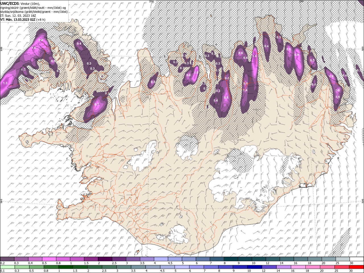Select the bottom-row legend swatch between 20 and 25
The width and height of the screenshot is (364, 273).
(328, 267)
